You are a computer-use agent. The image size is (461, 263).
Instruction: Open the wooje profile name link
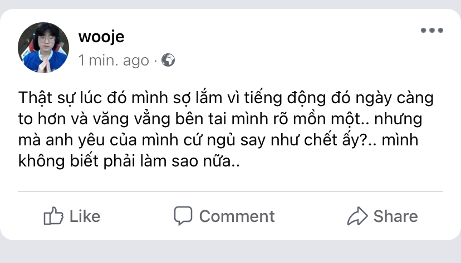point(101,38)
